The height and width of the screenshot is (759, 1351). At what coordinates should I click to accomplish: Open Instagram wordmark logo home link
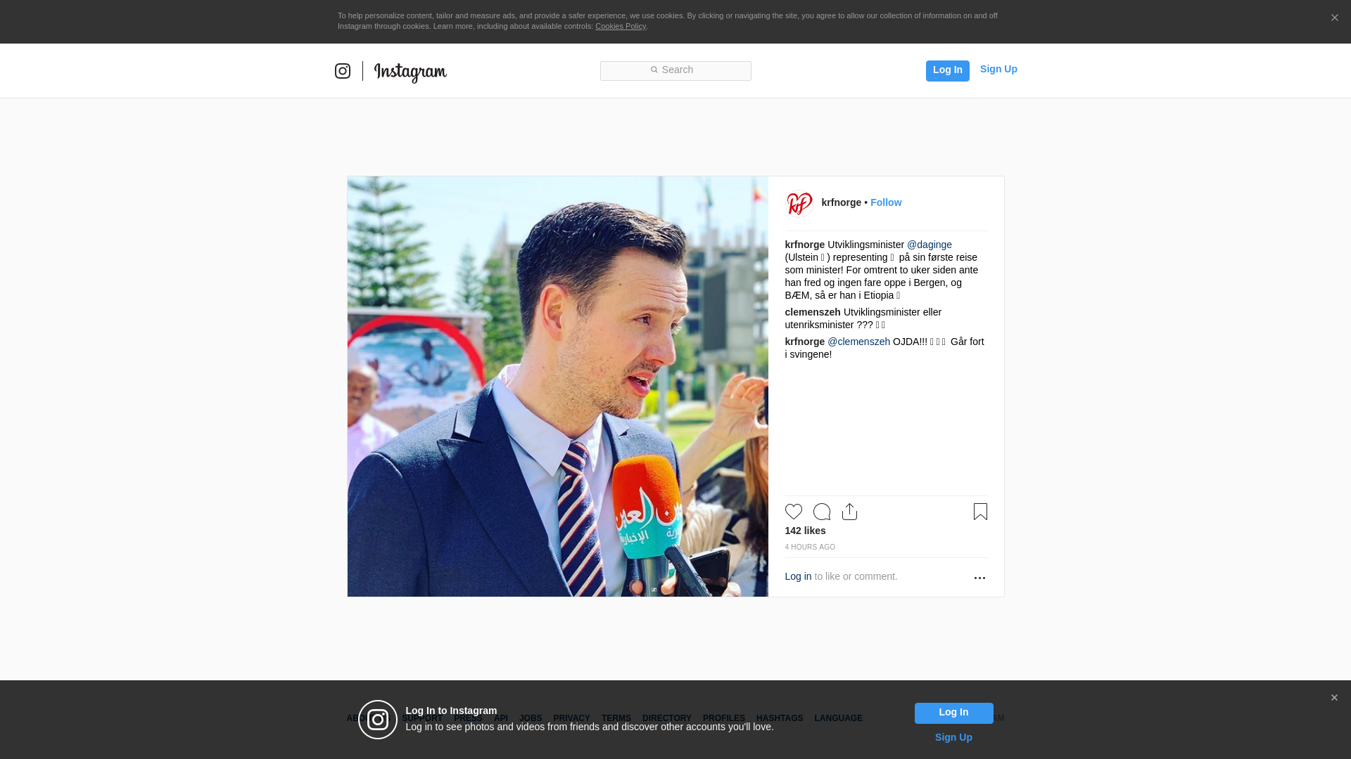point(410,72)
